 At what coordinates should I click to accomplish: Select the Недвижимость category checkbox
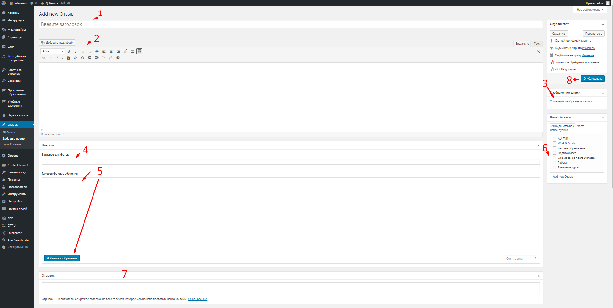pyautogui.click(x=555, y=153)
